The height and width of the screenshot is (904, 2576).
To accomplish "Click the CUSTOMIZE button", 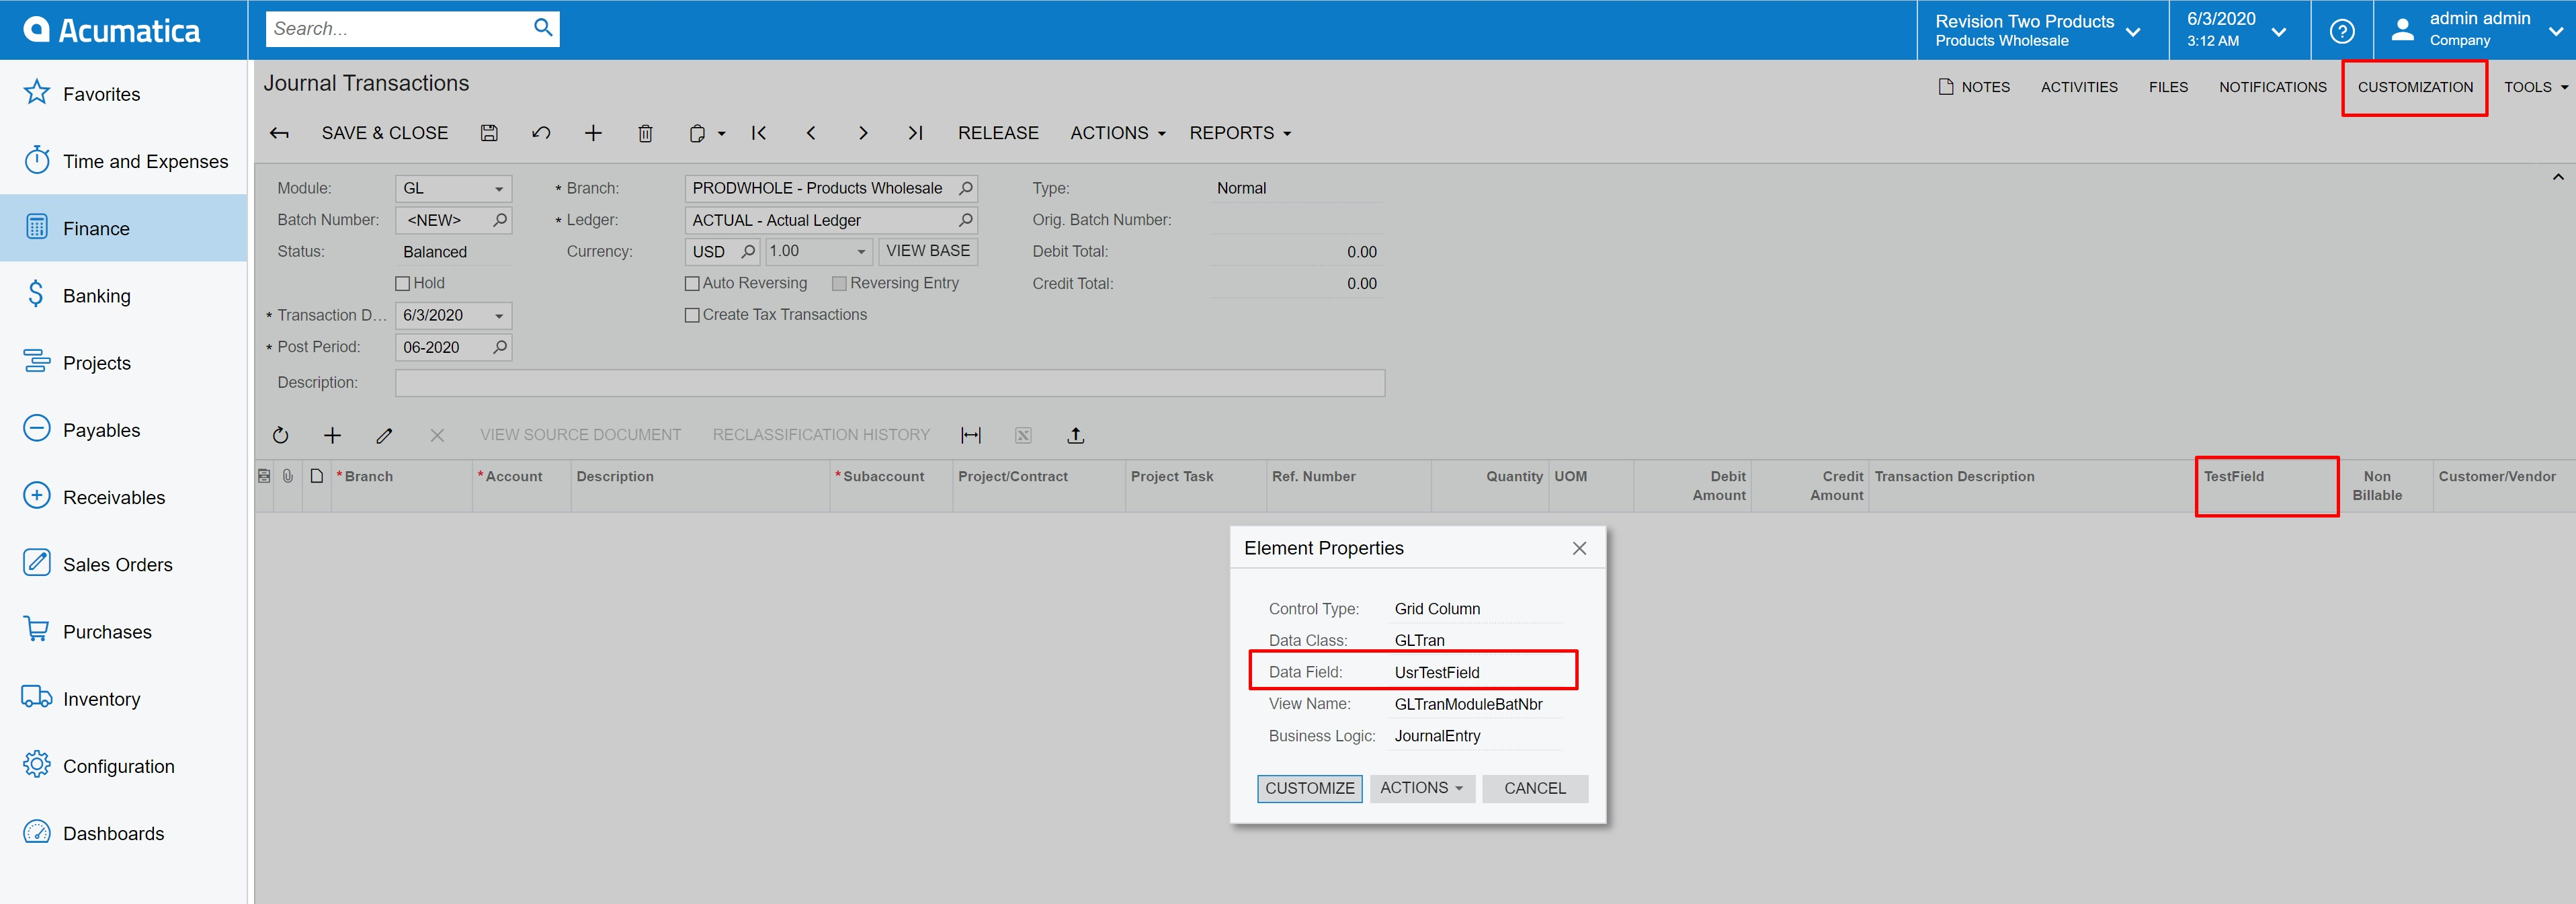I will (x=1309, y=788).
